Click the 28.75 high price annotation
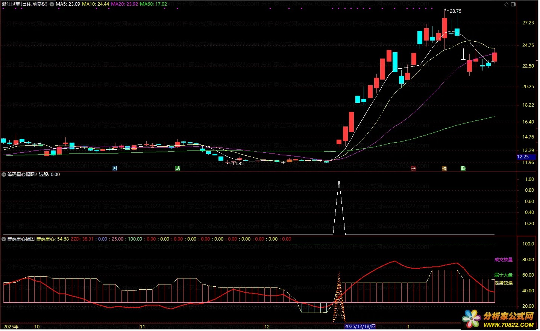540x331 pixels. tap(455, 11)
